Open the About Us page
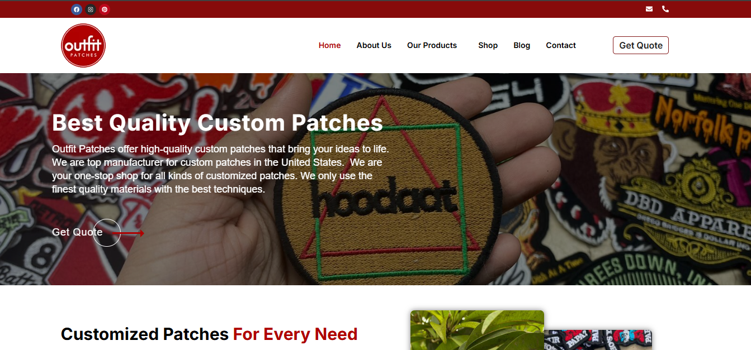 pos(374,45)
